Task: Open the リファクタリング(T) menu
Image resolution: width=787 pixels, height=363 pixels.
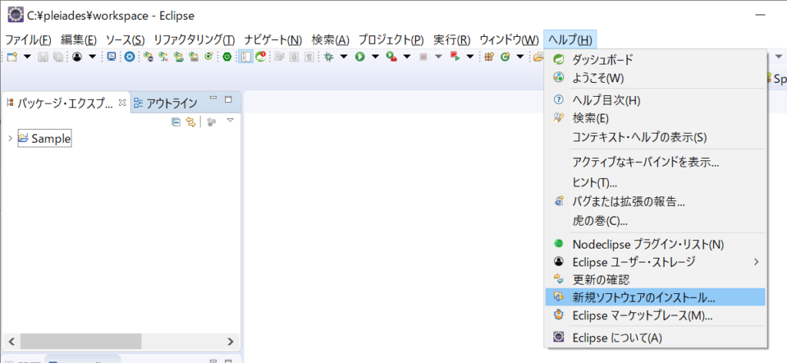Action: tap(194, 39)
